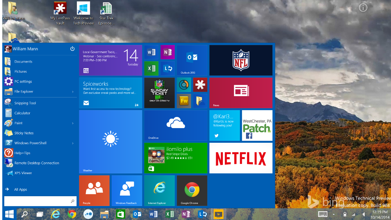391x220 pixels.
Task: Open the Spiceworks mail tile
Action: point(110,93)
